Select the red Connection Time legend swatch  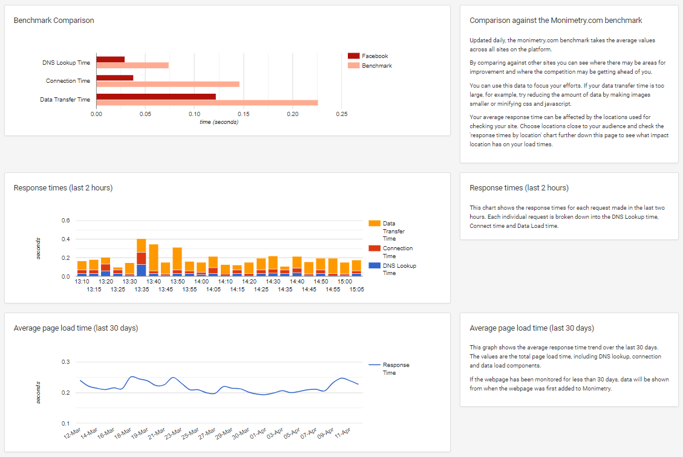click(374, 248)
